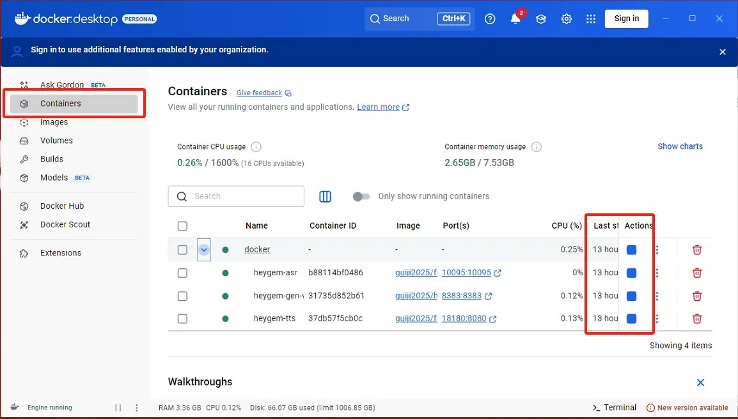
Task: Sort by the Name column header
Action: (x=256, y=226)
